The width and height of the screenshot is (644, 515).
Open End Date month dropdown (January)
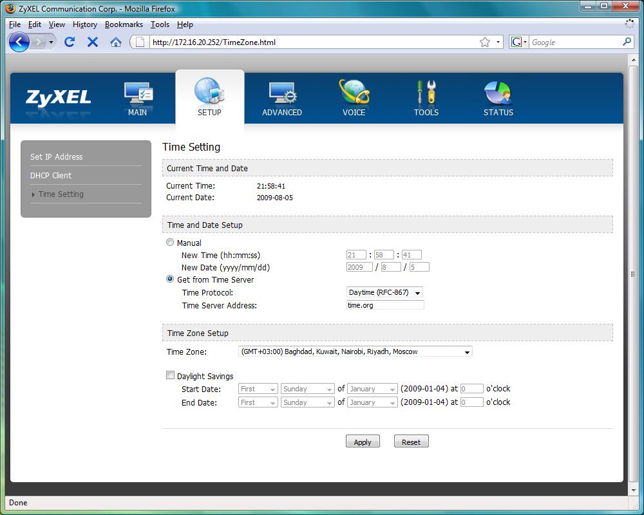pos(372,402)
